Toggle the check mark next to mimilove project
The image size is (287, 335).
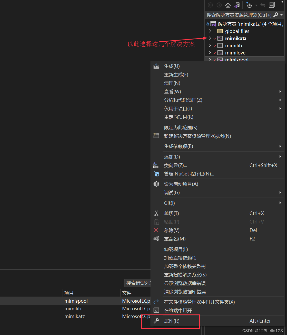[x=215, y=53]
